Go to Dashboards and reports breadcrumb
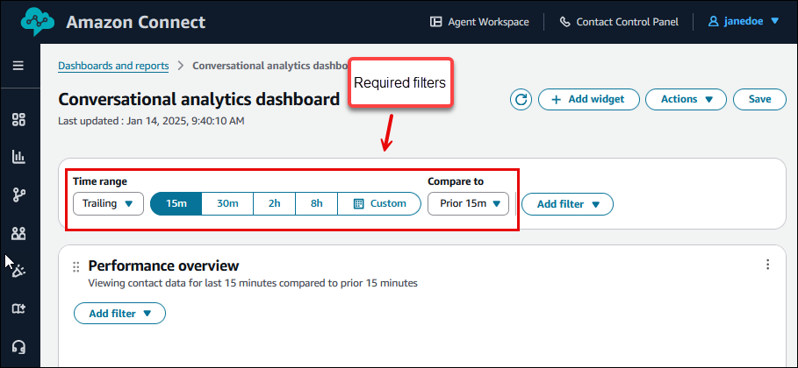Viewport: 798px width, 368px height. (x=112, y=65)
